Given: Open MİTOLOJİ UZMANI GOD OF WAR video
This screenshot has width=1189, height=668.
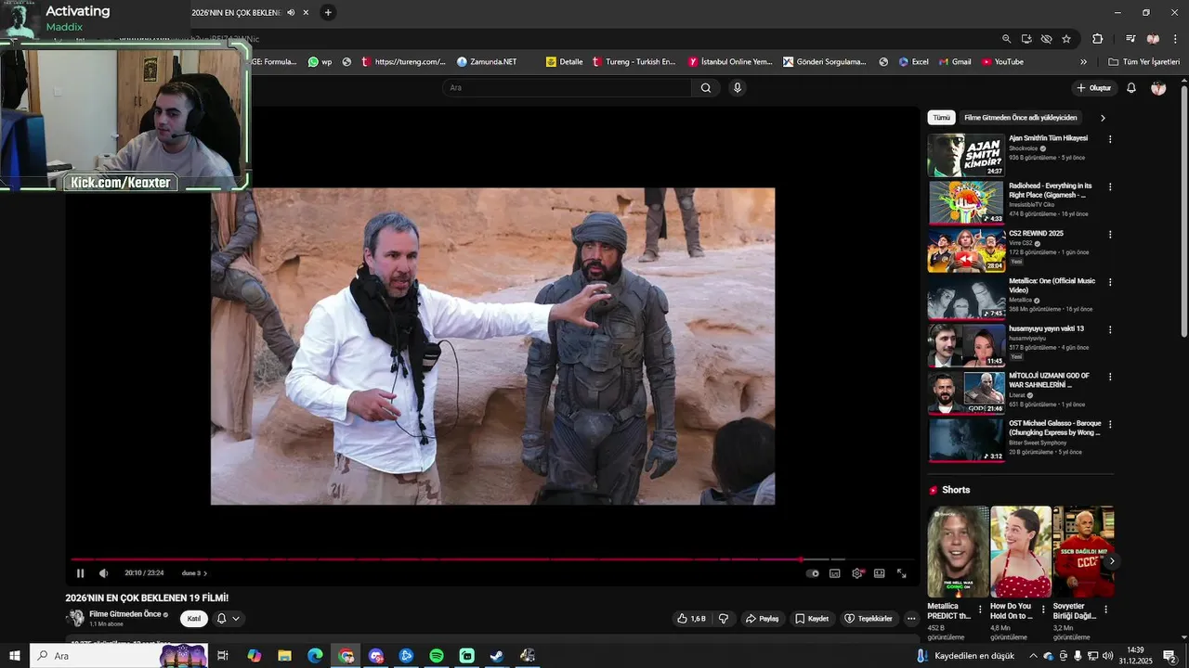Looking at the screenshot, I should 966,392.
